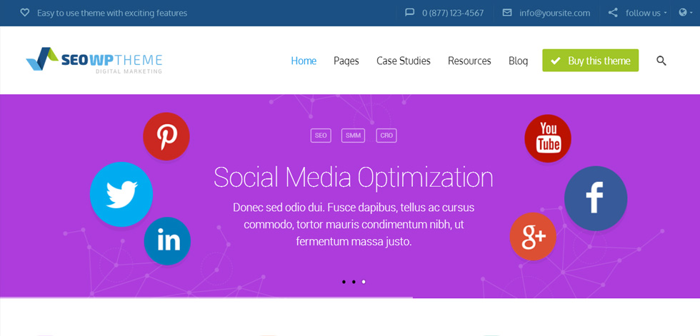Select the second slider pagination dot

(x=354, y=282)
